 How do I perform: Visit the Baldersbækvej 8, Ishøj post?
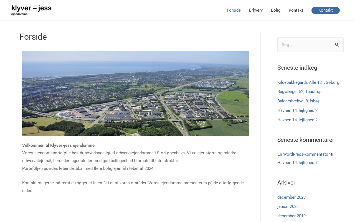click(298, 101)
